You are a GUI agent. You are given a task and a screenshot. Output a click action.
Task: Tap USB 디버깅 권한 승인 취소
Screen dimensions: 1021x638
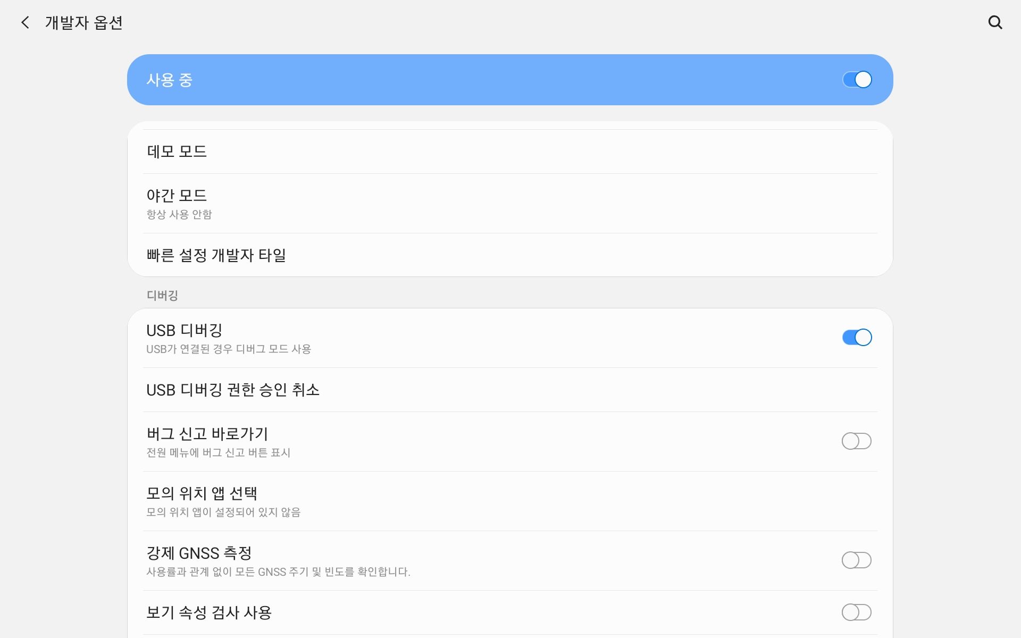pyautogui.click(x=233, y=390)
